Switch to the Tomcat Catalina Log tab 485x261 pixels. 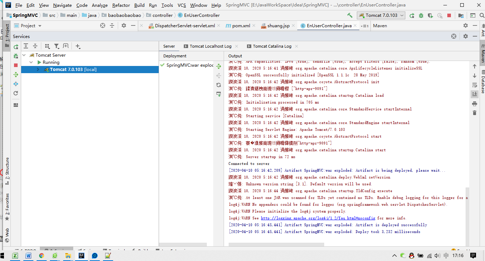click(272, 46)
